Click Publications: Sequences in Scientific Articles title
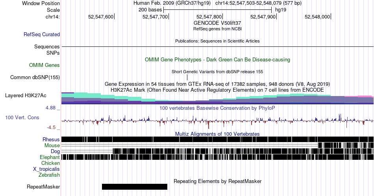The width and height of the screenshot is (374, 196). 217,41
